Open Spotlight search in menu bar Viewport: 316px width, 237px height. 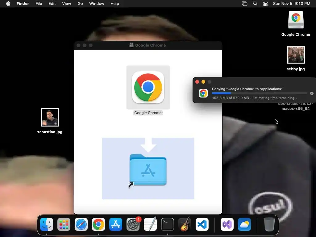coord(255,4)
